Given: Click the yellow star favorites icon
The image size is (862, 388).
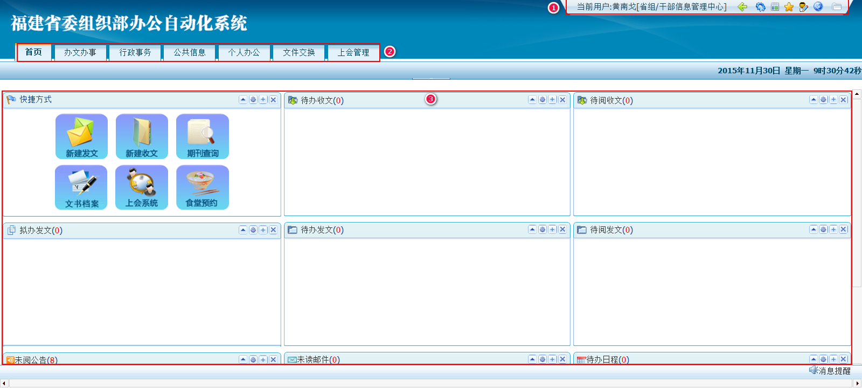Looking at the screenshot, I should (x=789, y=7).
